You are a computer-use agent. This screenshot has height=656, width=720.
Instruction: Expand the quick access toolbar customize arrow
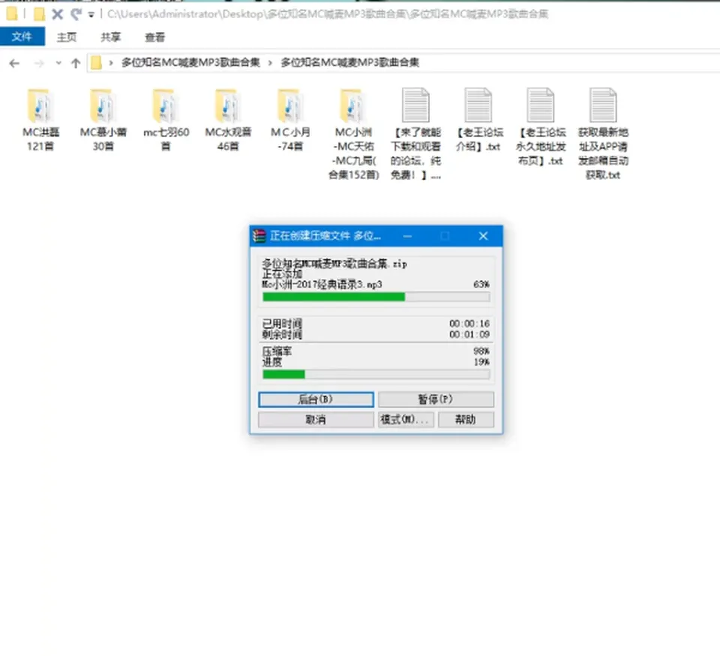coord(91,15)
